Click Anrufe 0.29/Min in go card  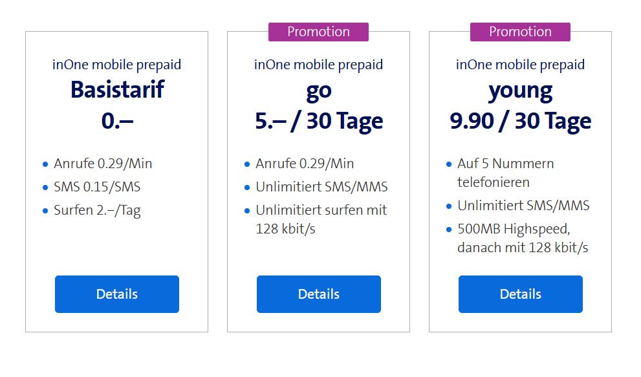[x=305, y=164]
